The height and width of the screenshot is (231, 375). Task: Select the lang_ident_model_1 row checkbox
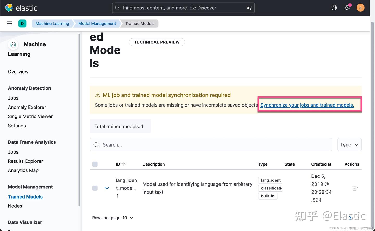coord(95,188)
